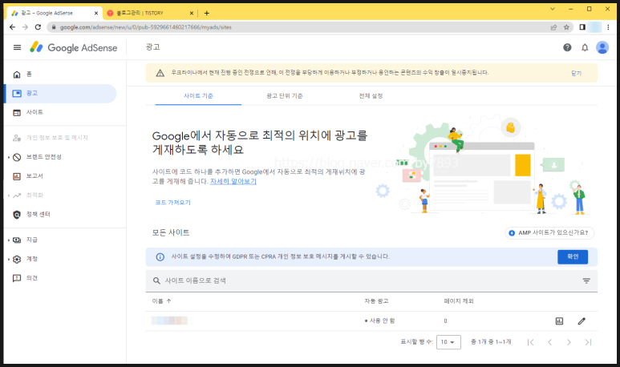
Task: Click the share page icon in address bar
Action: (x=553, y=27)
